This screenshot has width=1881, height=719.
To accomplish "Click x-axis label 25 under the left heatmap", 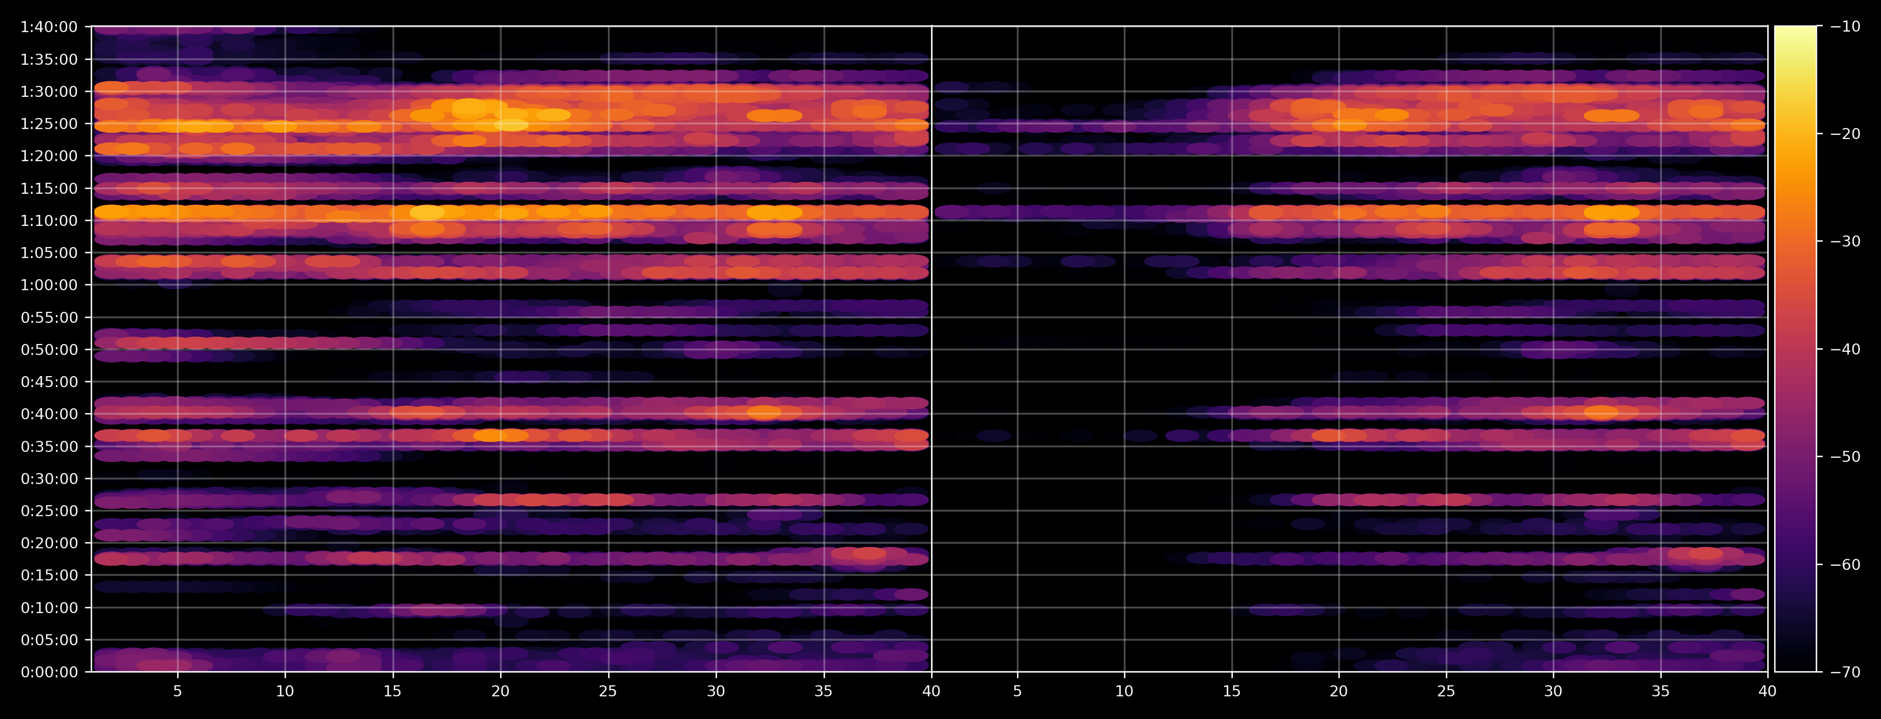I will point(608,691).
